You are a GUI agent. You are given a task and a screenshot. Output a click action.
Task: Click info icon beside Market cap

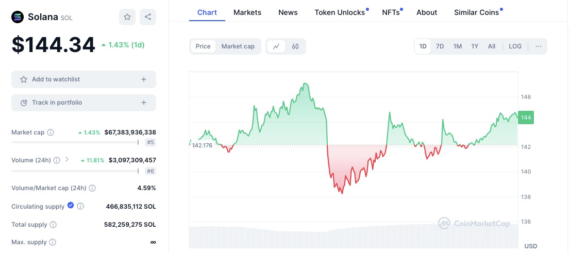51,132
